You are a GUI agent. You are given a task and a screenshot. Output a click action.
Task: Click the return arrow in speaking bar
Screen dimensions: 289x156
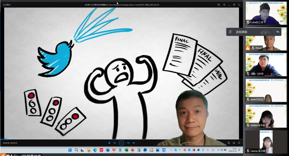[x=278, y=32]
